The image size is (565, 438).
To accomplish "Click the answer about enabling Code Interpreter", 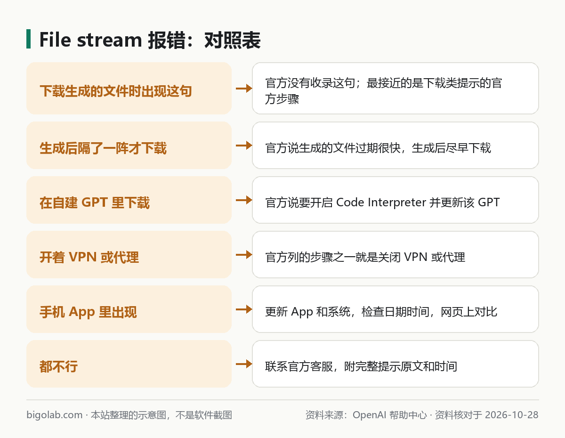I will (395, 200).
